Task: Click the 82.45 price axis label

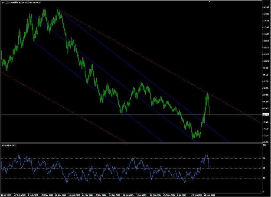Action: pos(266,108)
